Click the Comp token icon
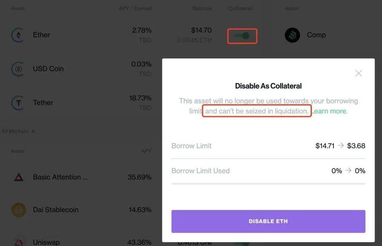This screenshot has height=246, width=382. coord(292,35)
